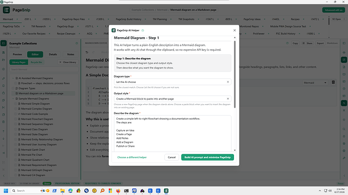Open Mermaid GitGraph Diagram page
This screenshot has width=348, height=195.
pyautogui.click(x=37, y=170)
